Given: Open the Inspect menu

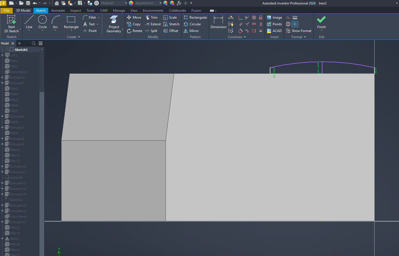Looking at the screenshot, I should 75,10.
